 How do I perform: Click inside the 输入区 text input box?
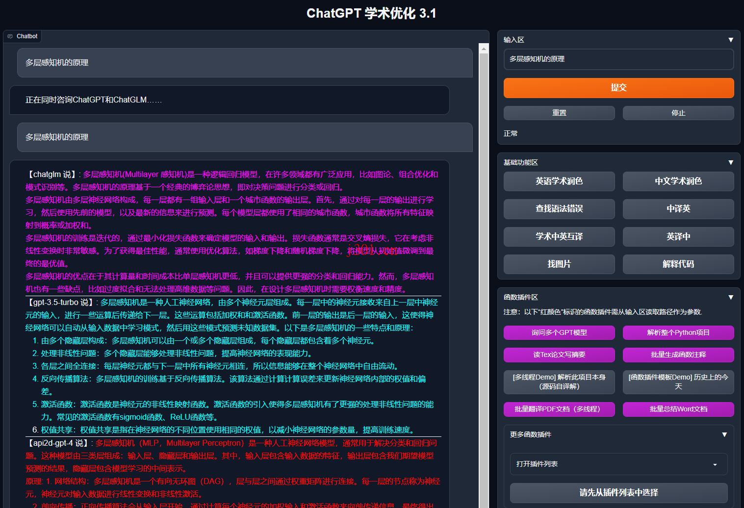(618, 59)
